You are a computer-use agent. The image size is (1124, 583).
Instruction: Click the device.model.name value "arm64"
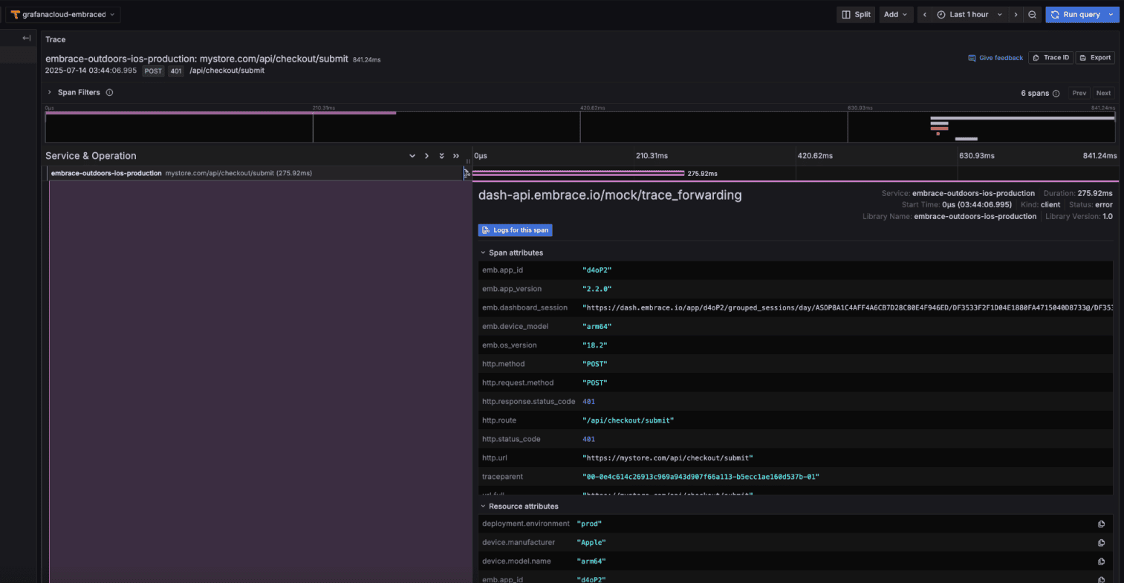click(591, 561)
